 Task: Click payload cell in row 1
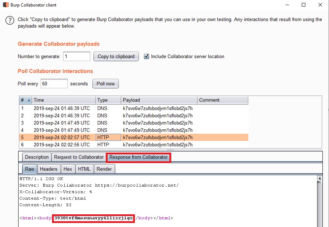coord(159,108)
